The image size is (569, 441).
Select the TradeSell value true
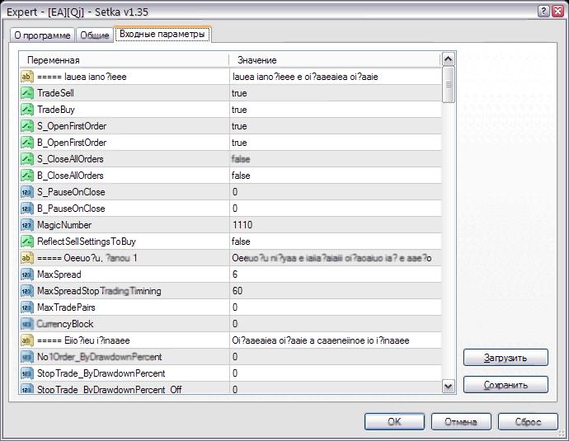click(239, 93)
